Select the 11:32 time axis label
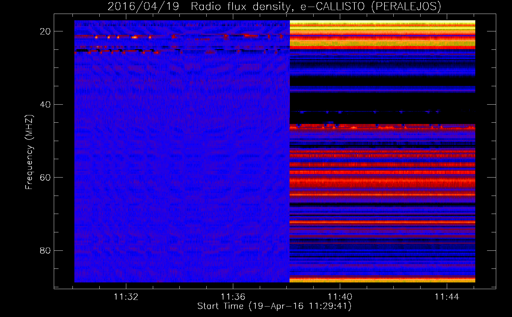This screenshot has width=512, height=317. click(x=126, y=297)
